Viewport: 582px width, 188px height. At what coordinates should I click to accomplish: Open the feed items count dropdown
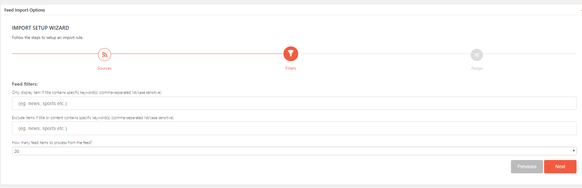pyautogui.click(x=294, y=151)
